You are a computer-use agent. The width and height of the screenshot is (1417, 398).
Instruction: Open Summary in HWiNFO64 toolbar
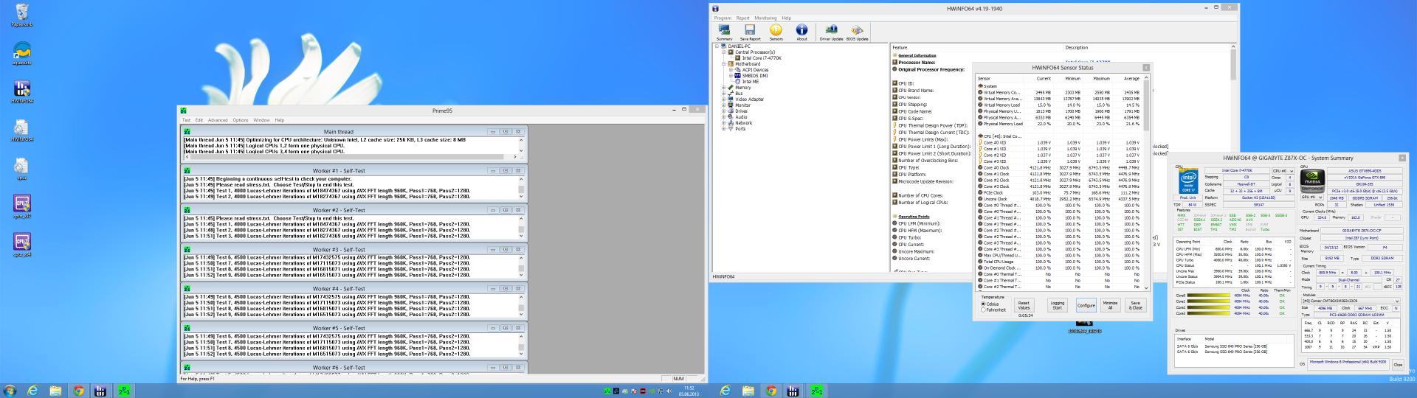pos(724,32)
